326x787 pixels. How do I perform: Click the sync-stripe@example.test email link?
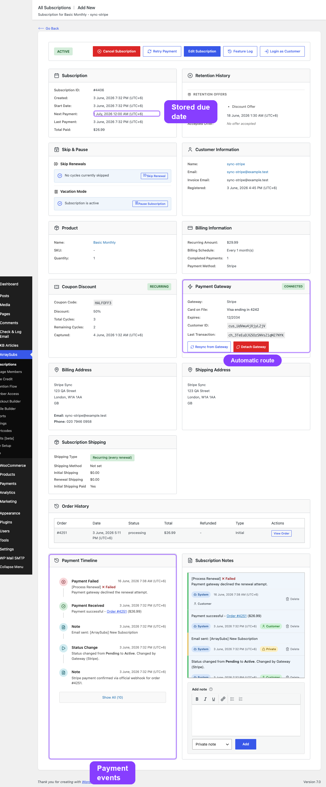[x=248, y=172]
